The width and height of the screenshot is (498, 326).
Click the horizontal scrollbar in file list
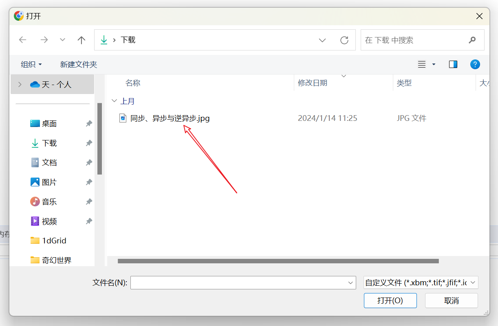(278, 261)
